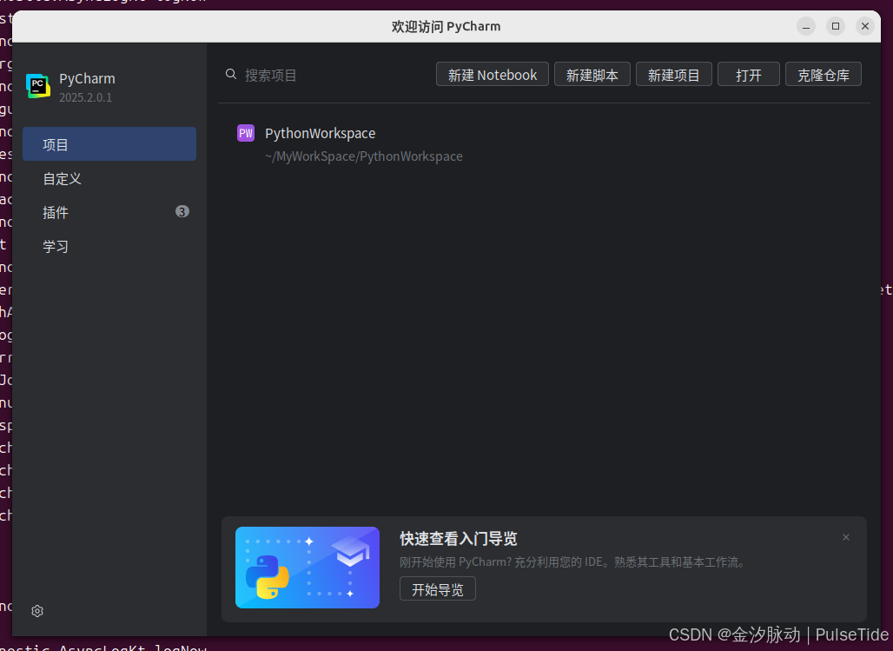
Task: Start the tour with 开始导览
Action: pyautogui.click(x=438, y=588)
